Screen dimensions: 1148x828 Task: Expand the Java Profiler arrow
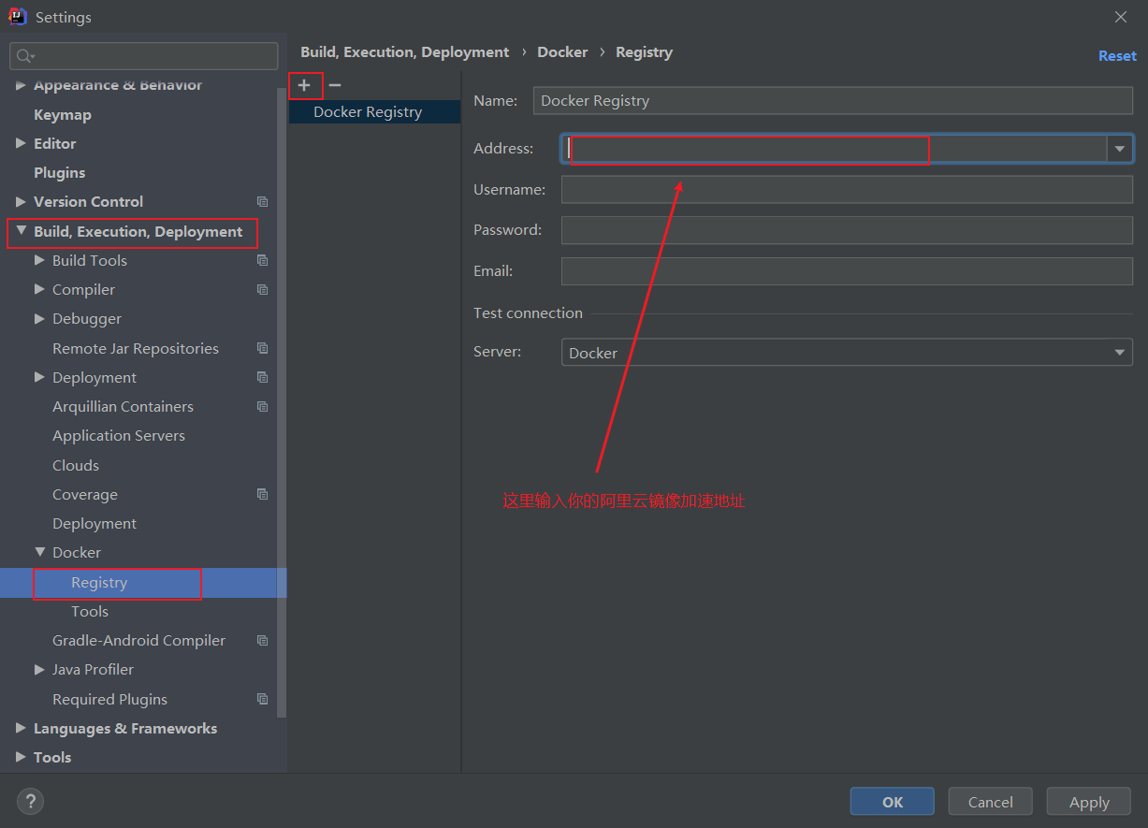tap(39, 669)
